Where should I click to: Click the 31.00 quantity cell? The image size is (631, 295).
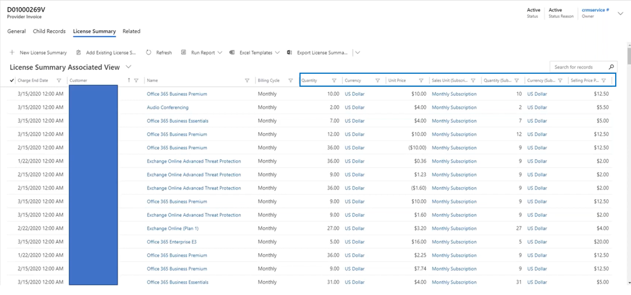[x=333, y=282]
